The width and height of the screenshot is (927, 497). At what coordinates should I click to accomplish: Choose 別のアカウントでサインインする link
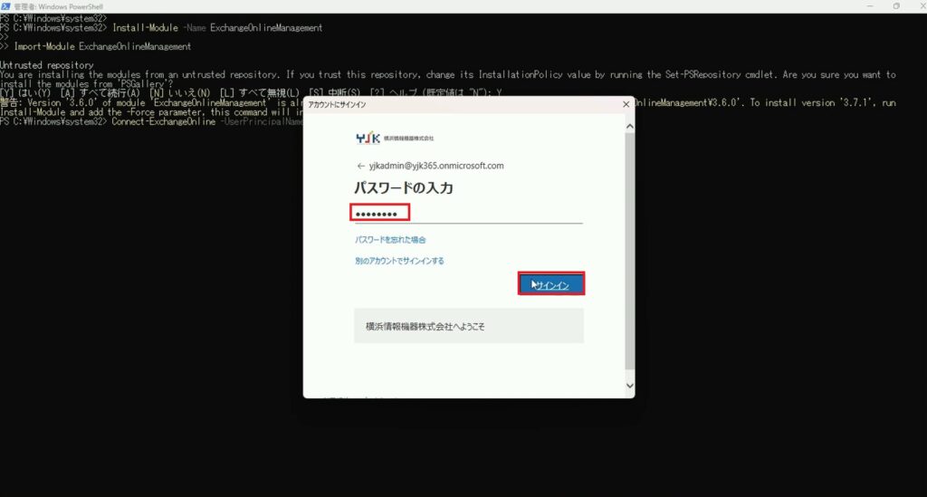click(x=399, y=261)
